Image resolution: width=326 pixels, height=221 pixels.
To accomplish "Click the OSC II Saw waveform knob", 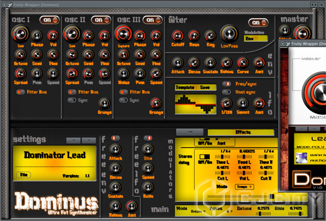I will point(72,34).
